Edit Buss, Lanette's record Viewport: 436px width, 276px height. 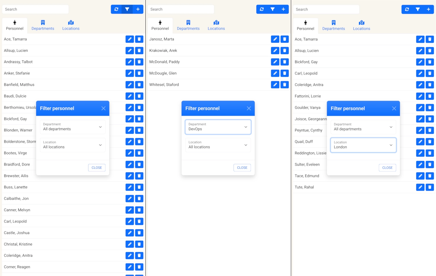coord(130,187)
